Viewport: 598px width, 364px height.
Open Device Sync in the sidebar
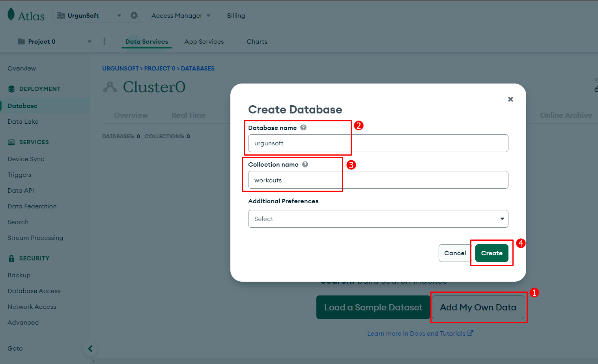(x=26, y=159)
